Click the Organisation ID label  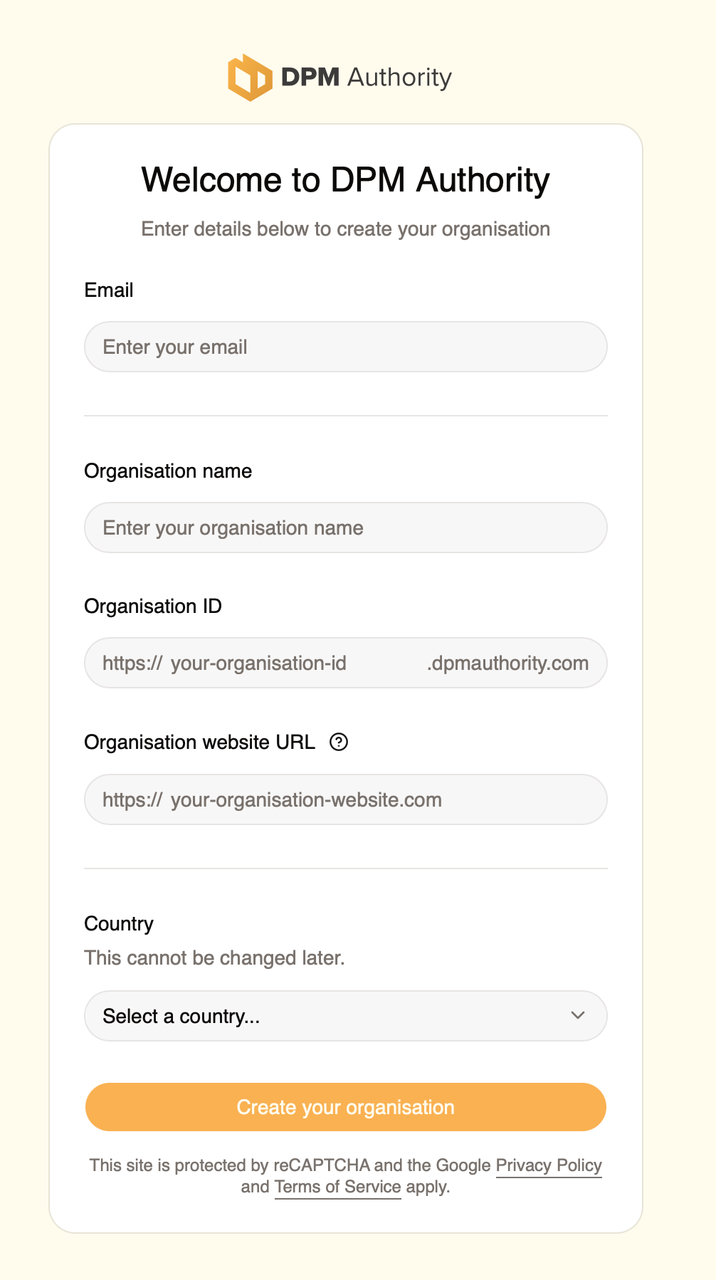point(152,606)
